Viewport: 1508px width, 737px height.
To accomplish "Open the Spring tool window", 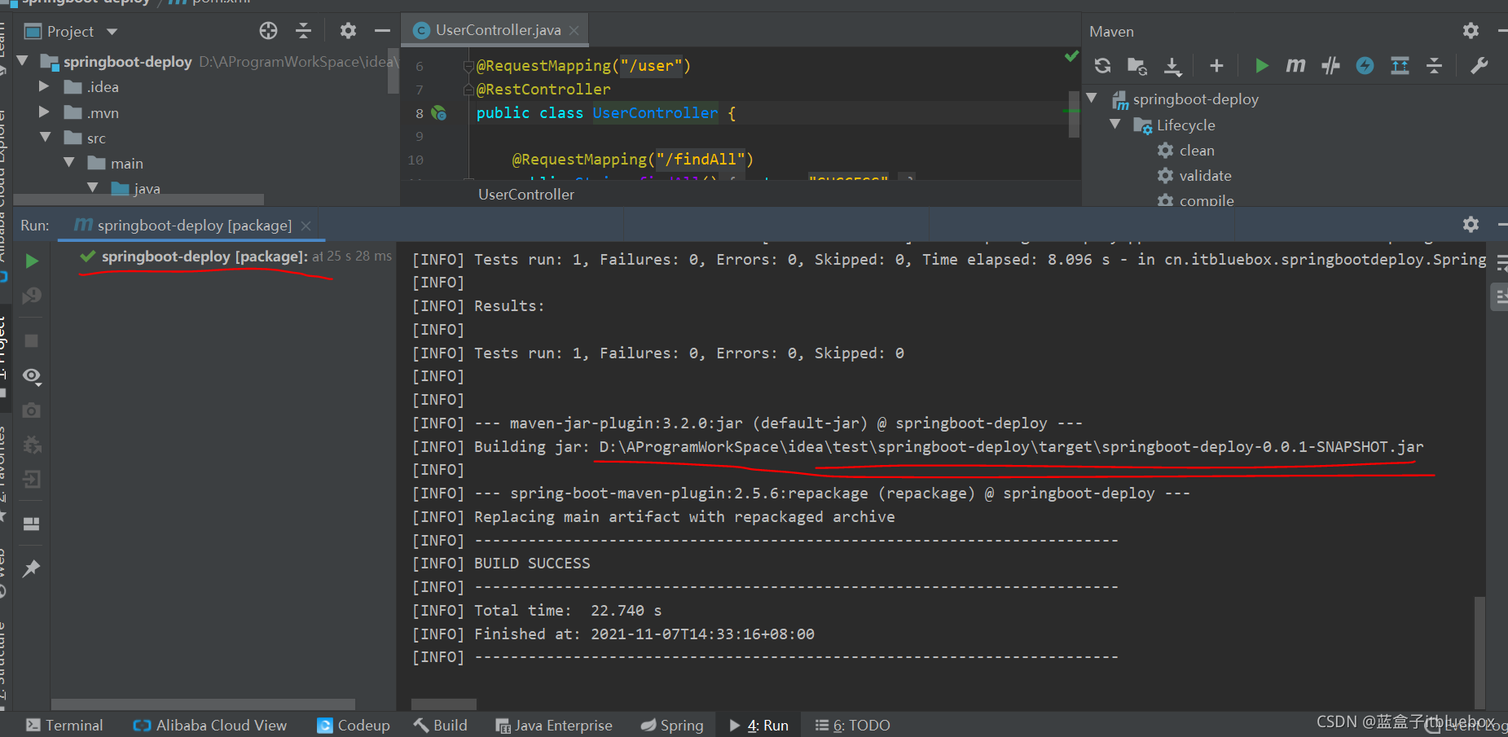I will point(672,725).
